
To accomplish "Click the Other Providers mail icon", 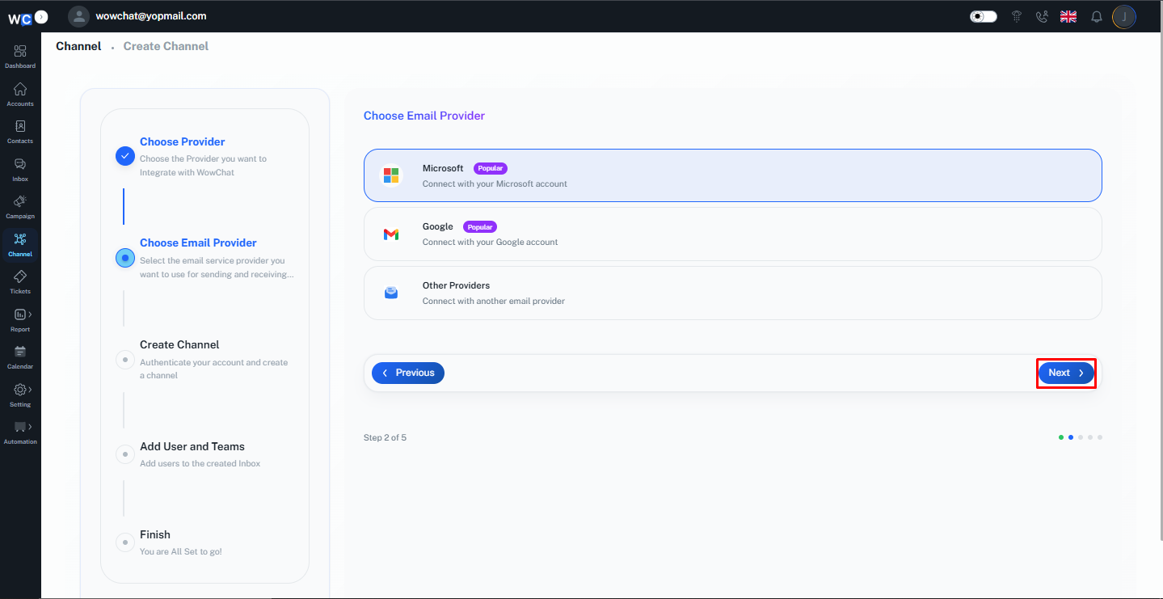I will click(391, 293).
